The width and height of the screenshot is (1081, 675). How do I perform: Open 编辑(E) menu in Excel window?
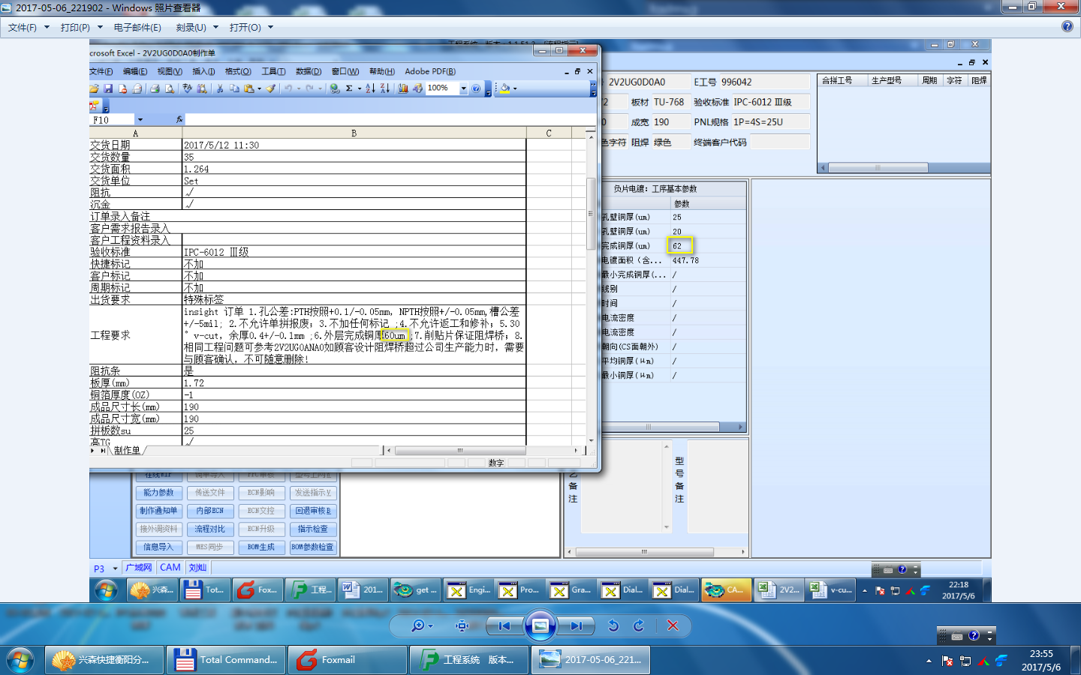click(x=135, y=72)
